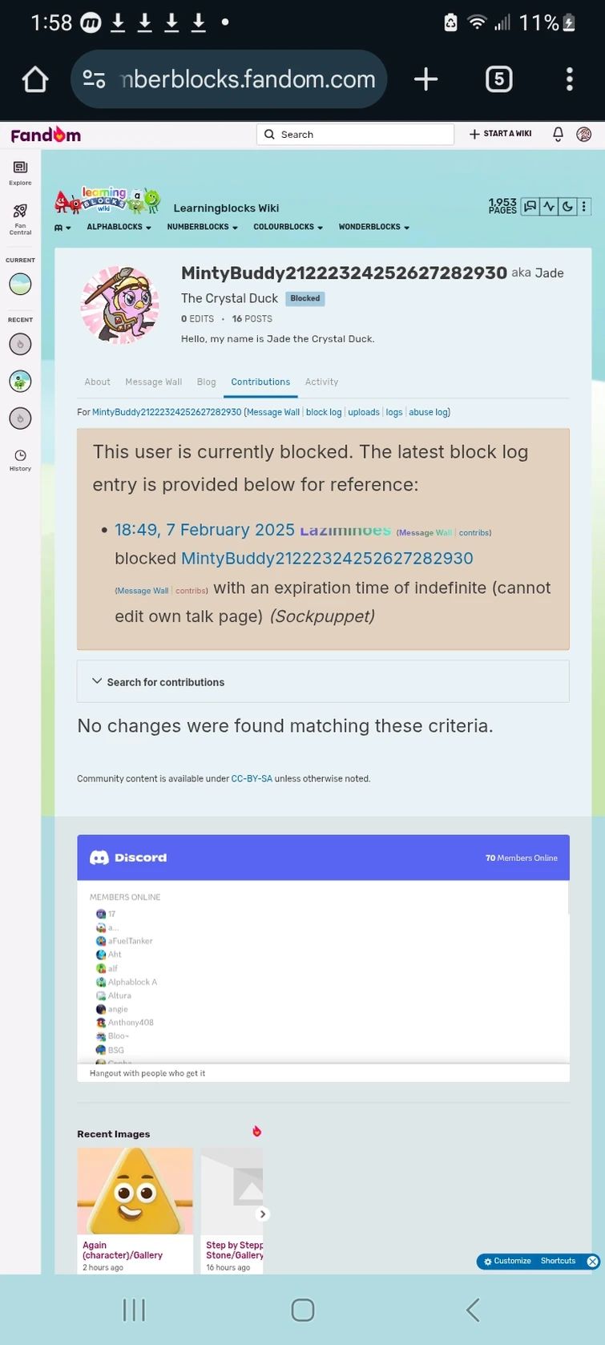Select the current Learningblocks wiki avatar
Image resolution: width=605 pixels, height=1345 pixels.
(19, 284)
